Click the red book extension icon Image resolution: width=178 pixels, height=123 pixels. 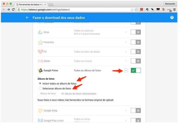click(142, 9)
